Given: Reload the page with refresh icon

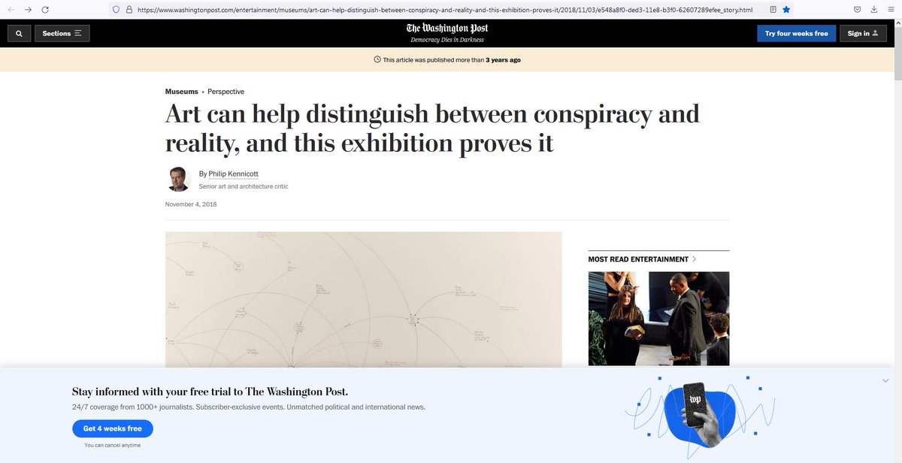Looking at the screenshot, I should point(45,10).
